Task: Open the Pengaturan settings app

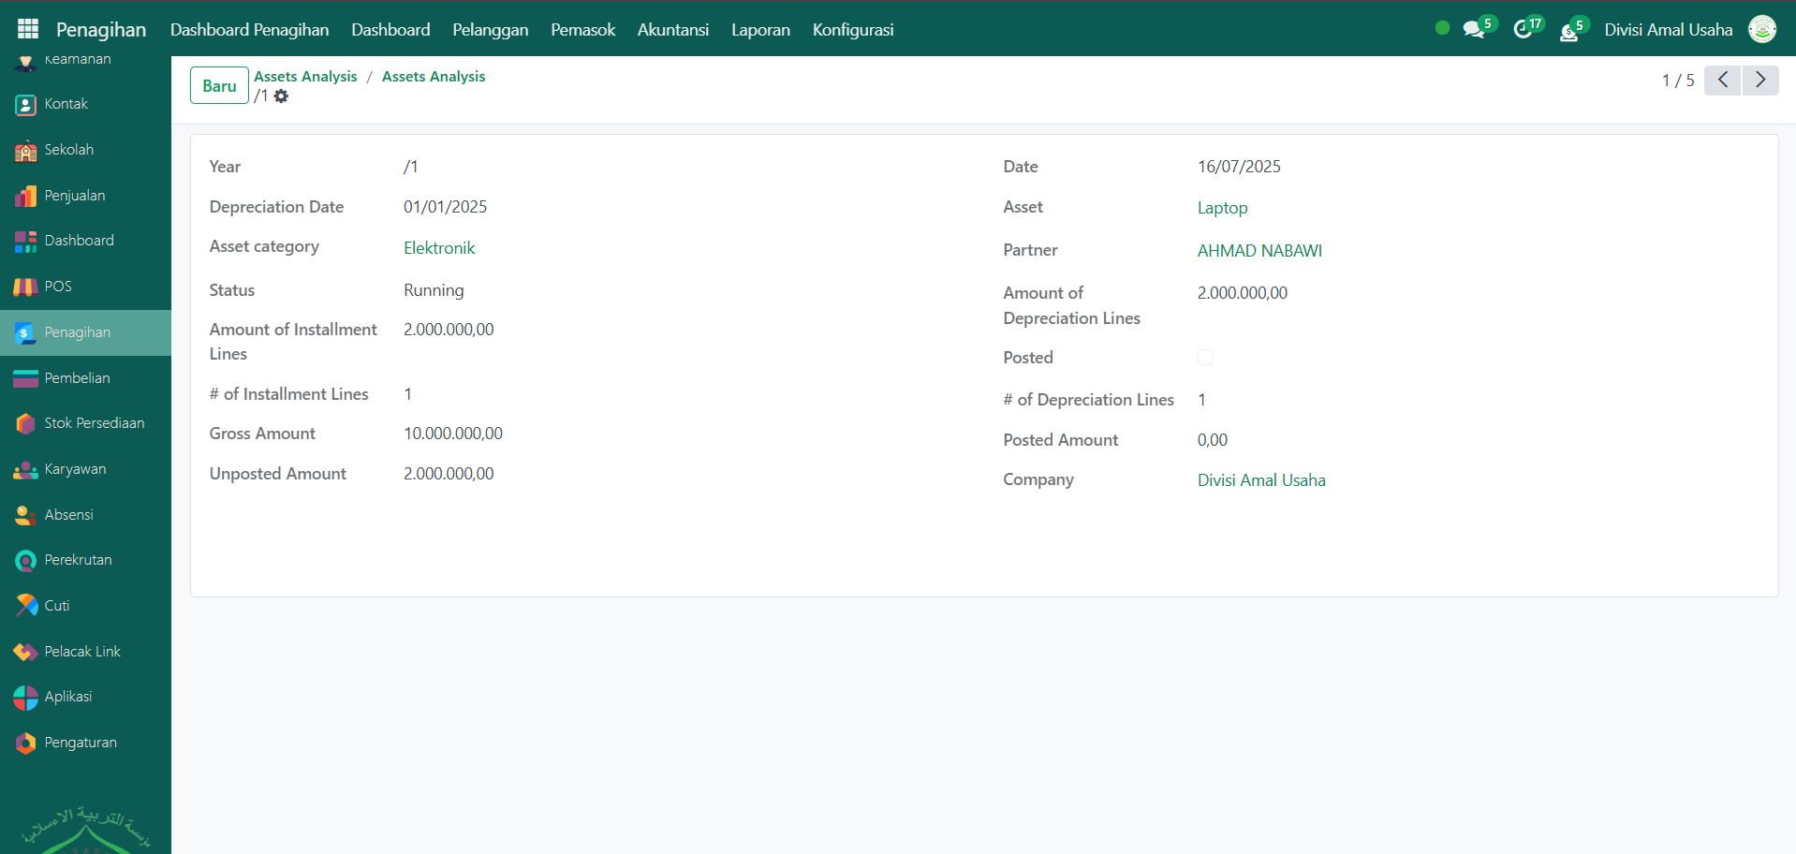Action: click(x=81, y=743)
